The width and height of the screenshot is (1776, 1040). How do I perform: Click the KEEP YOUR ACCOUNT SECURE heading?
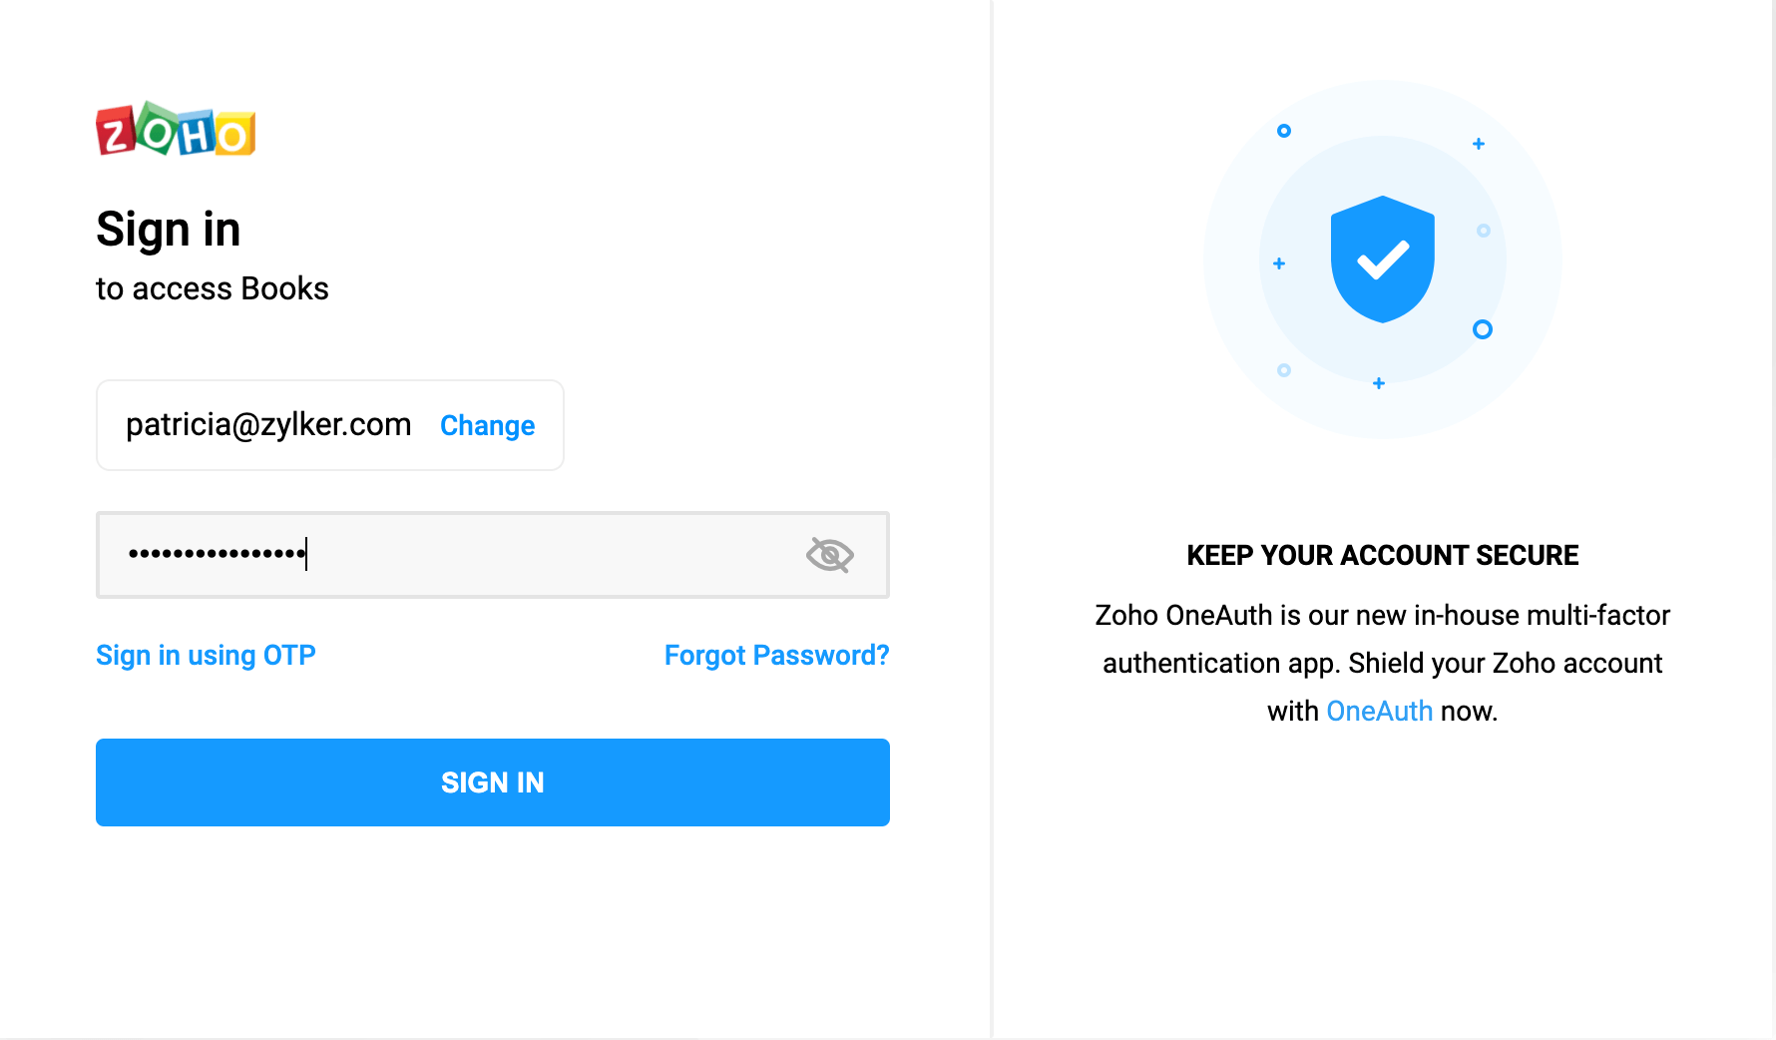(1382, 556)
